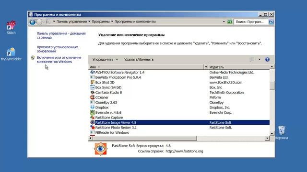Expand the Имя column filter arrow
307x172 pixels.
206,67
